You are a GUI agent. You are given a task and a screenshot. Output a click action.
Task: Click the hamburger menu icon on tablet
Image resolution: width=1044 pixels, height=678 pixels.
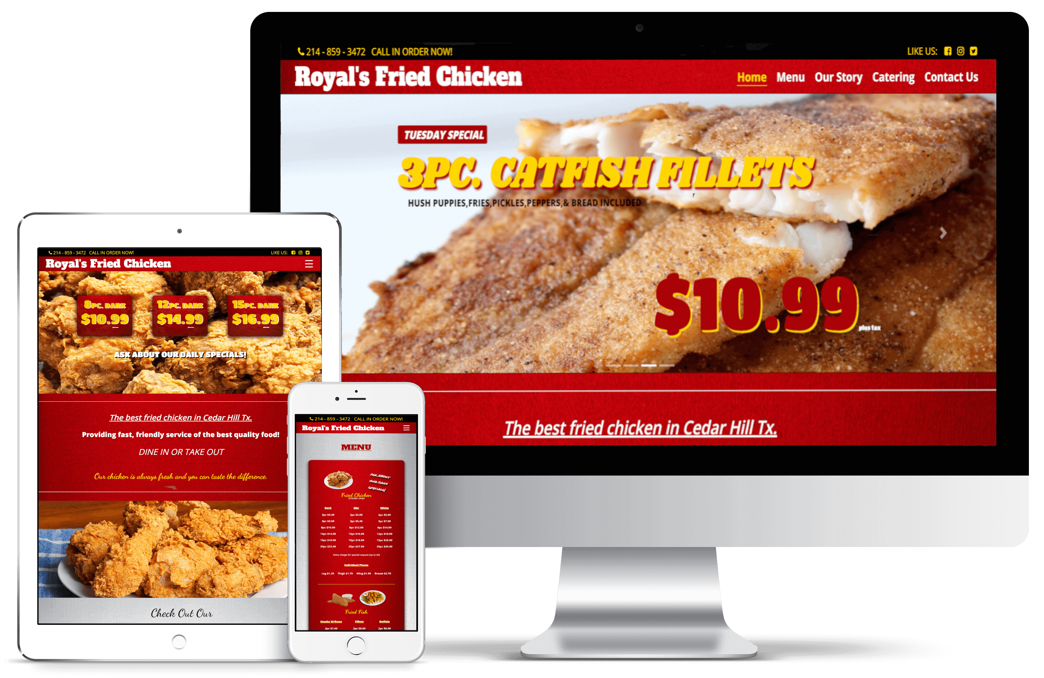(x=309, y=264)
